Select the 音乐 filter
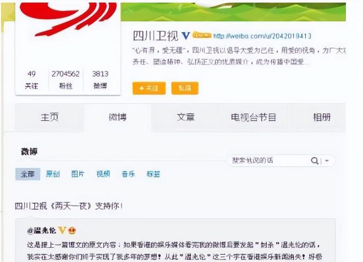The width and height of the screenshot is (363, 262). [x=128, y=174]
